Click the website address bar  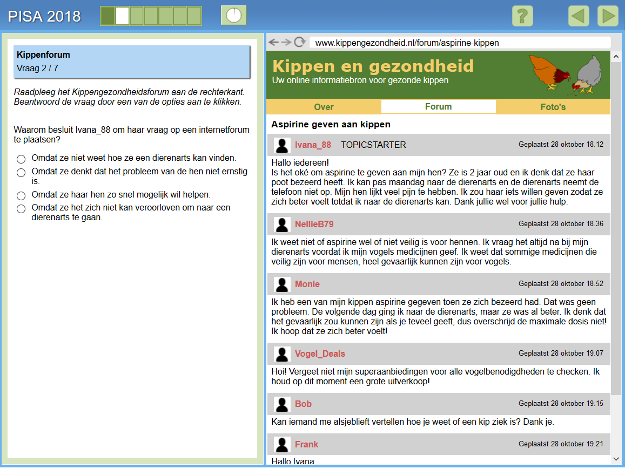pyautogui.click(x=459, y=43)
